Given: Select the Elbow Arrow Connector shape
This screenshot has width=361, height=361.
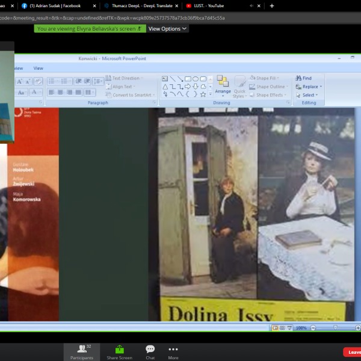Looking at the screenshot, I should tap(180, 87).
